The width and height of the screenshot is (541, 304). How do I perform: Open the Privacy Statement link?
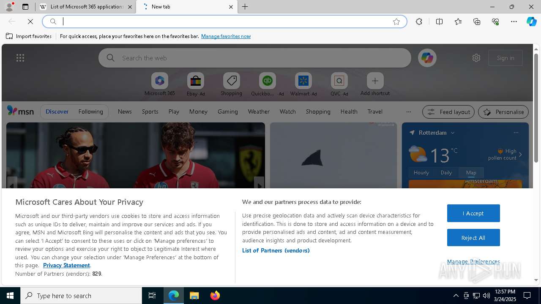pos(66,265)
